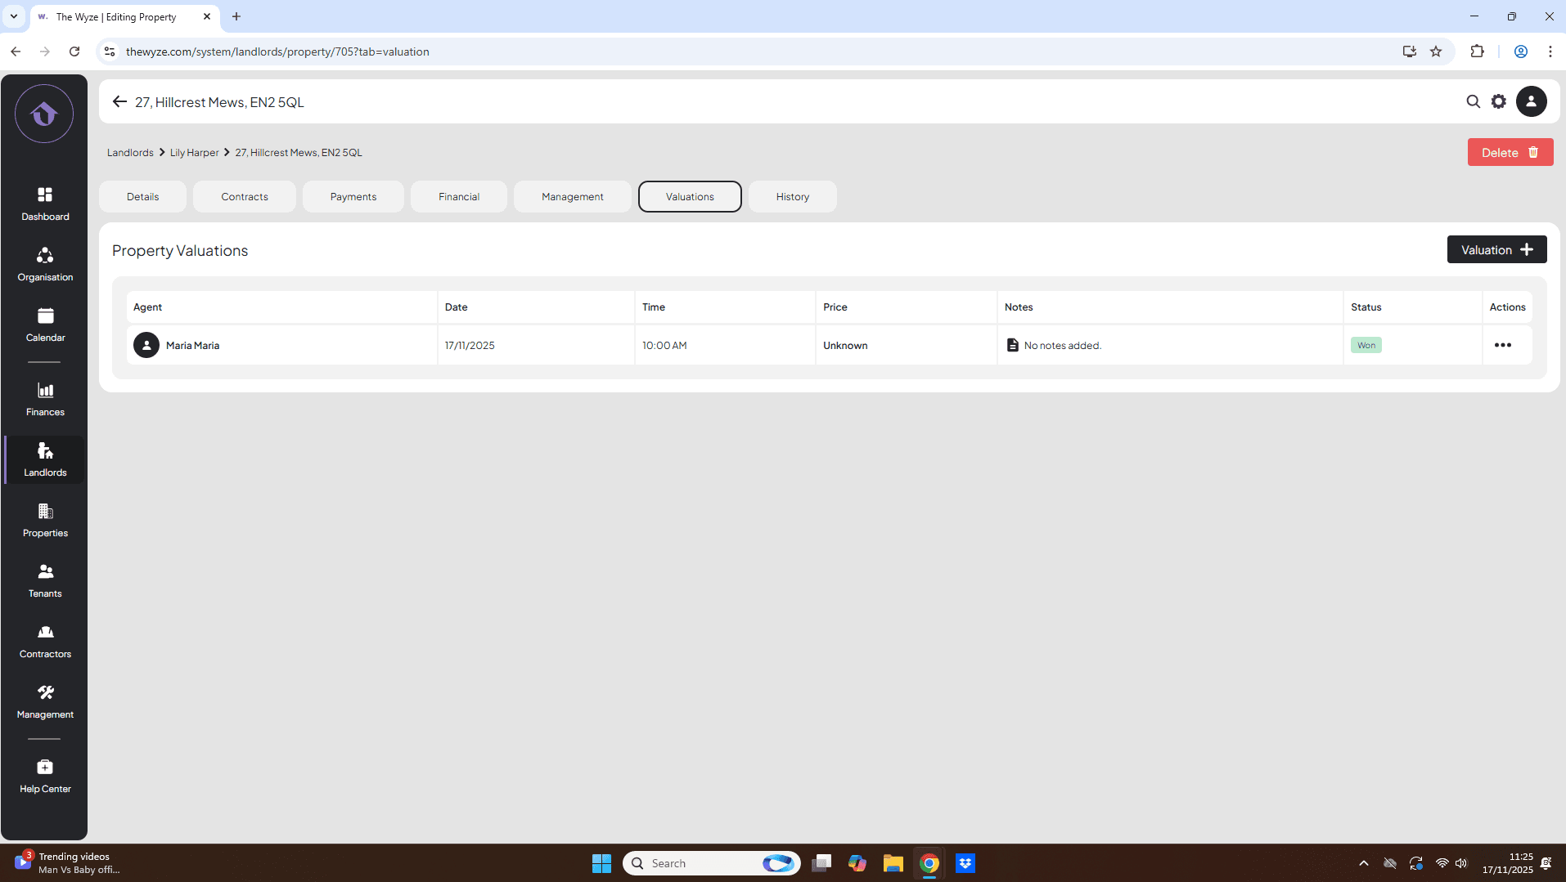This screenshot has width=1566, height=882.
Task: Open Lily Harper breadcrumb link
Action: point(194,153)
